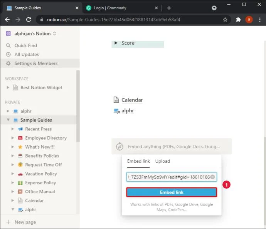Collapse the Sample Guides tree
Viewport: 266px width, 229px height.
(8, 120)
